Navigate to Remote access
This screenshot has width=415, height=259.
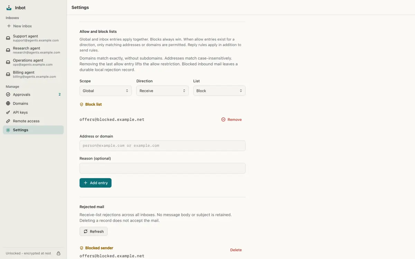point(33,121)
